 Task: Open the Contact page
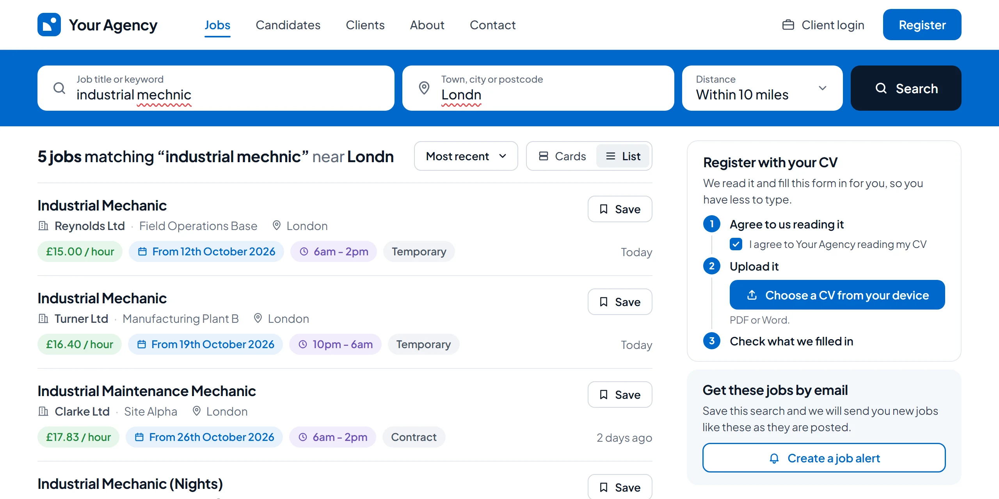click(x=492, y=25)
